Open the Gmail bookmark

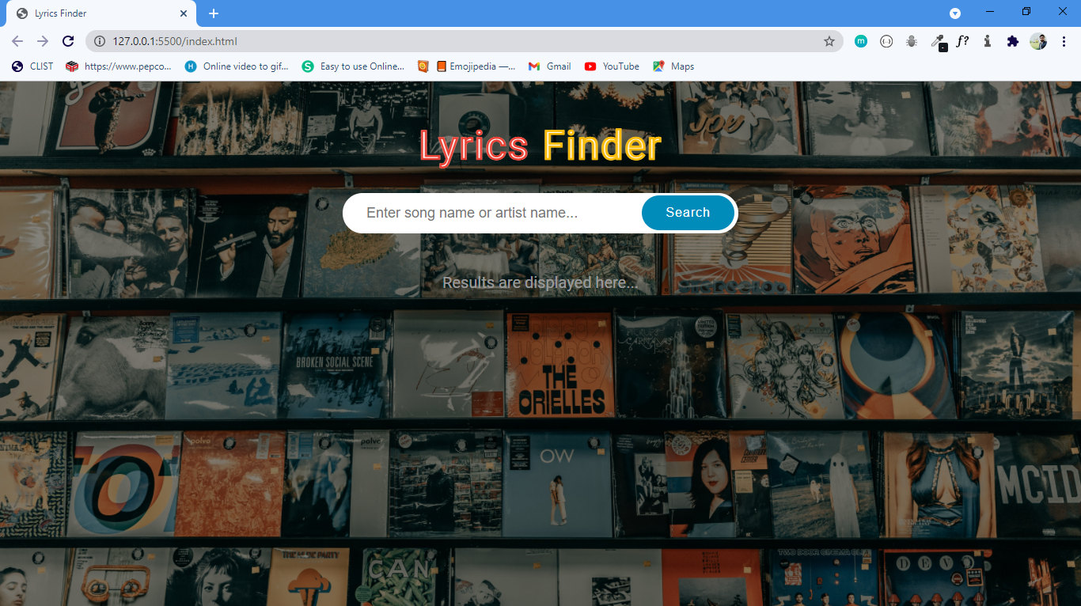550,66
